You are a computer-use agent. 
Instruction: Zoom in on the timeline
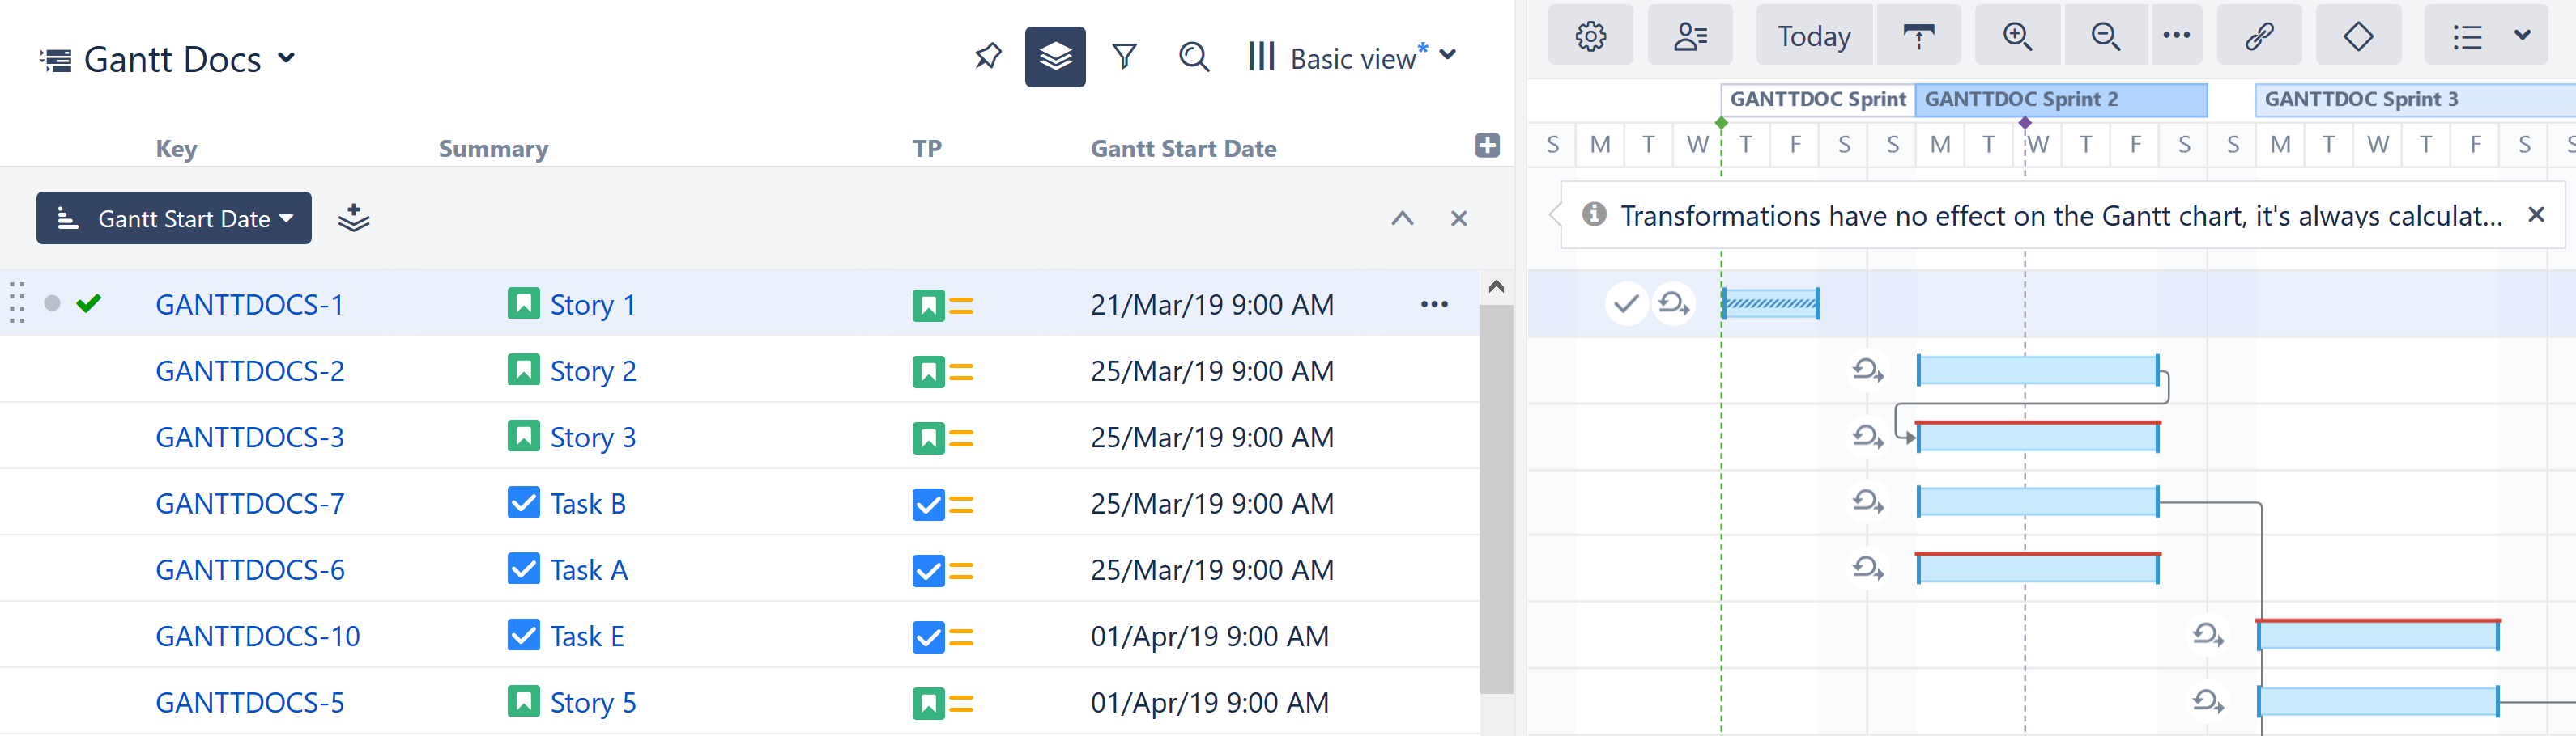click(x=2017, y=35)
